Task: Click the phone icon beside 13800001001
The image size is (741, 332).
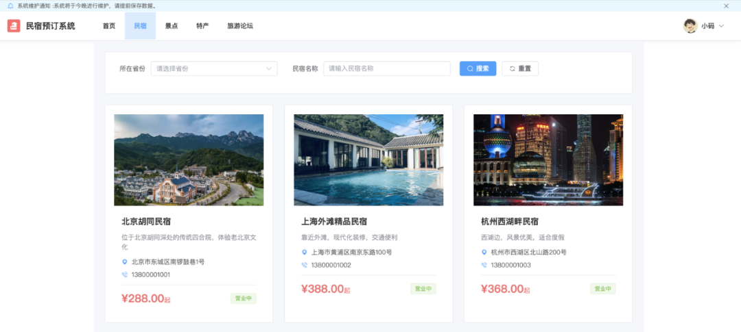Action: pos(125,274)
